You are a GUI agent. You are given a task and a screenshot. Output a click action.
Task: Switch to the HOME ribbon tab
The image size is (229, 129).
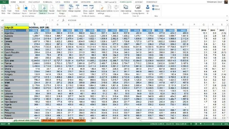[x=13, y=2]
